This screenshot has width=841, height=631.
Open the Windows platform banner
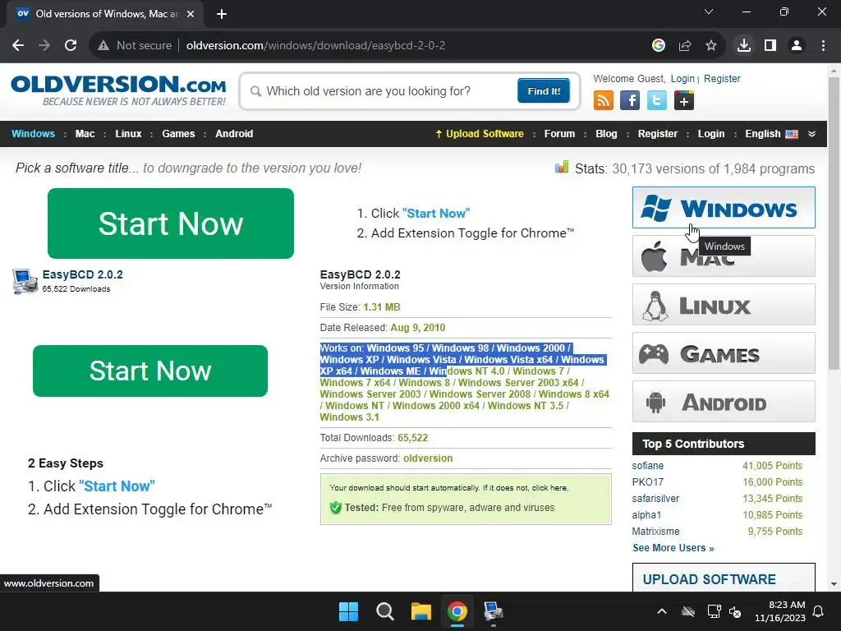coord(724,208)
